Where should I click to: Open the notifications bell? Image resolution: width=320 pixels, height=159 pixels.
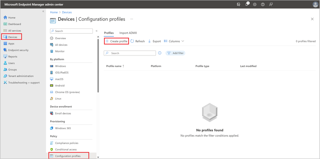(247, 4)
